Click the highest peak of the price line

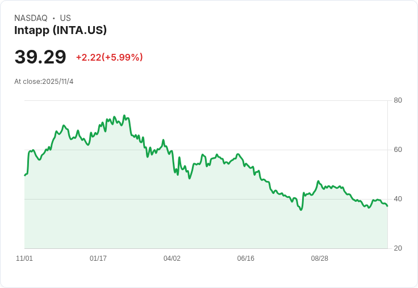[x=124, y=116]
